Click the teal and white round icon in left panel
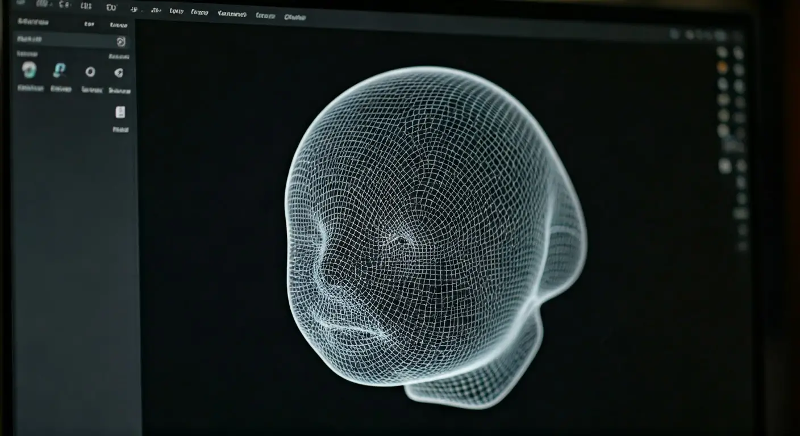Viewport: 800px width, 436px height. click(x=29, y=70)
